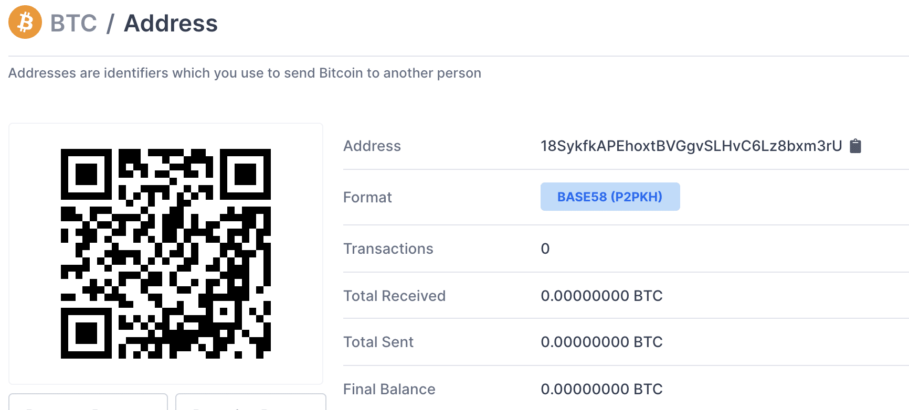Click the Transactions row label
This screenshot has width=909, height=410.
388,249
